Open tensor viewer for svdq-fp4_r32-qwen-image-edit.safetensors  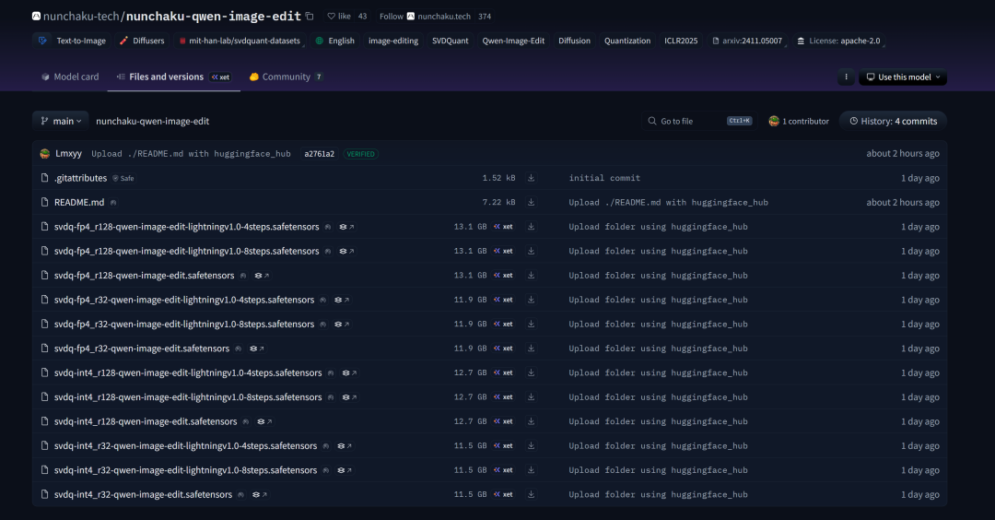pyautogui.click(x=256, y=349)
